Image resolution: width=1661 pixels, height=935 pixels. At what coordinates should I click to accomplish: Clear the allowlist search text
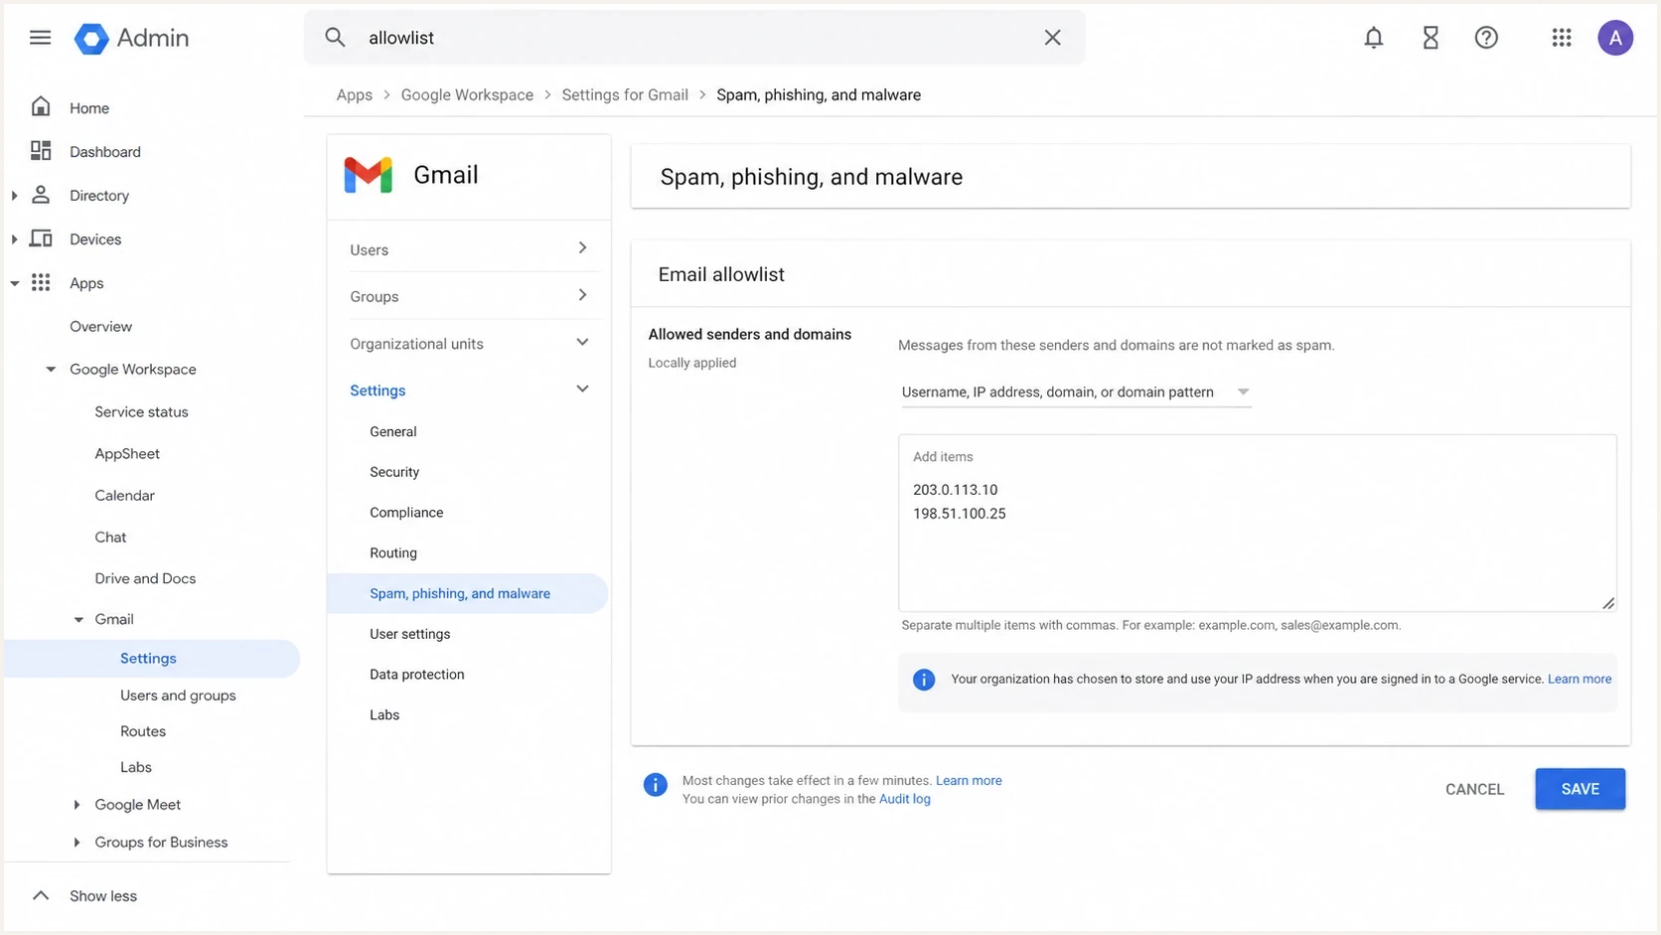pyautogui.click(x=1052, y=38)
